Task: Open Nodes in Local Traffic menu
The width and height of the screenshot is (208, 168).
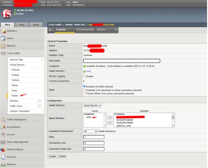Action: 15,96
